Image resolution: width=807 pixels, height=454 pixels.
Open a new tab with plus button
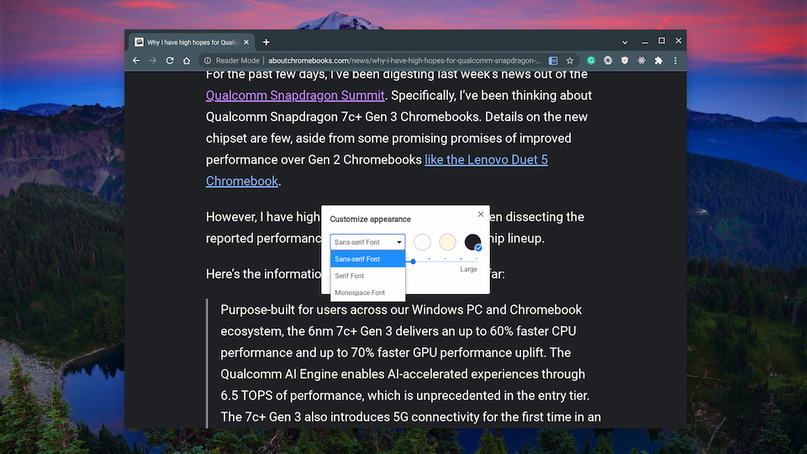(266, 42)
